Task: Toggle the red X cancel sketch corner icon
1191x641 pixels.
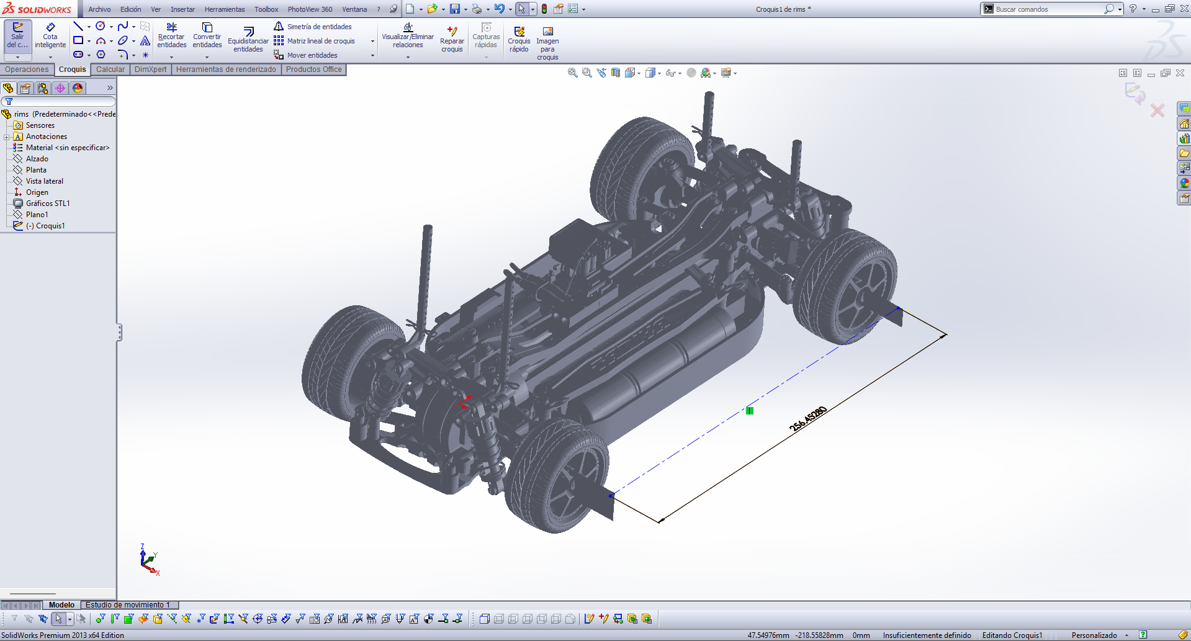Action: pyautogui.click(x=1157, y=110)
